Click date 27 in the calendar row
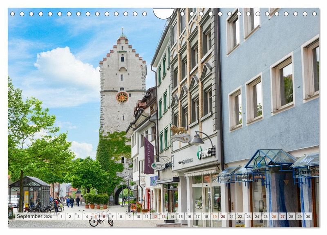This screenshot has width=327, height=235. 282,216
